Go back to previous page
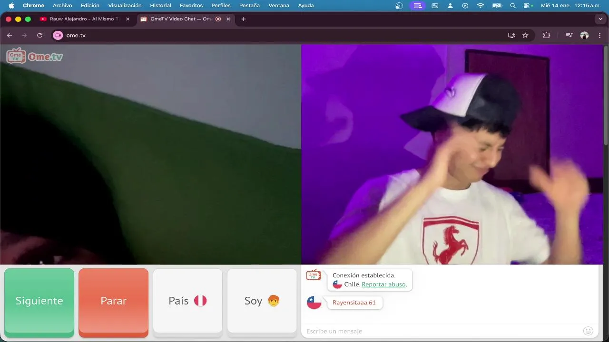 (x=10, y=35)
